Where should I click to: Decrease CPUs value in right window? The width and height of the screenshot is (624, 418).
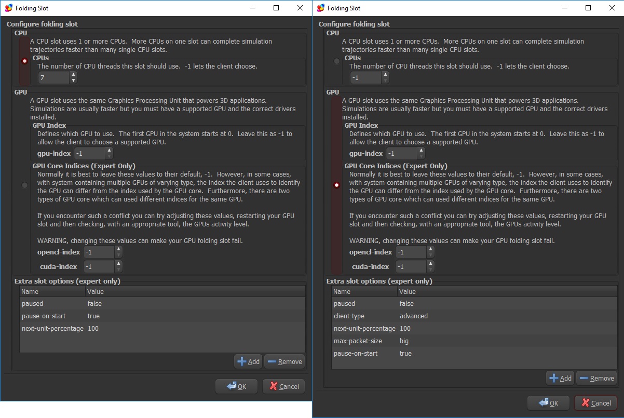coord(385,80)
